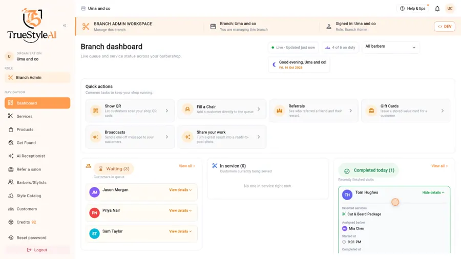Expand View details for Priya Nair
Image resolution: width=461 pixels, height=259 pixels.
180,210
